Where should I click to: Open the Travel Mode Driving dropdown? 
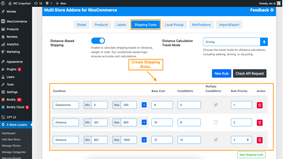[x=235, y=42]
